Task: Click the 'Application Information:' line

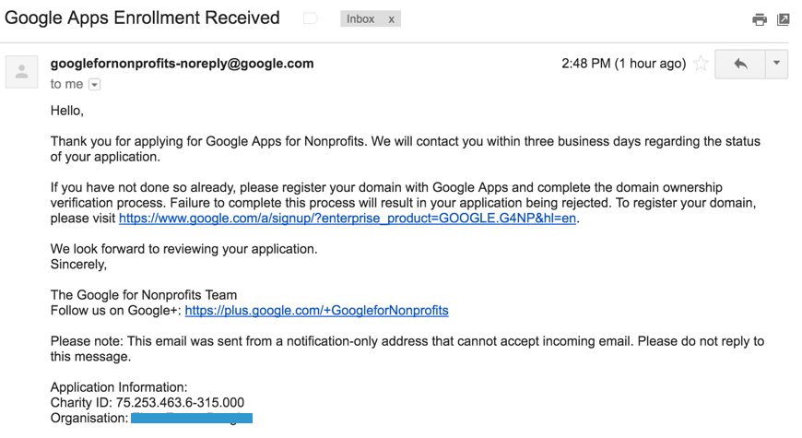Action: (x=119, y=387)
